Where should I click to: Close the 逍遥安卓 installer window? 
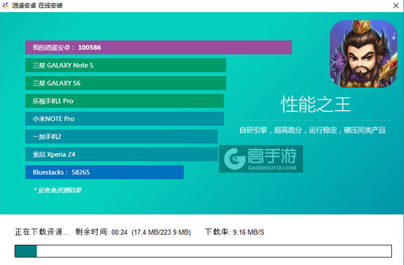pos(396,5)
